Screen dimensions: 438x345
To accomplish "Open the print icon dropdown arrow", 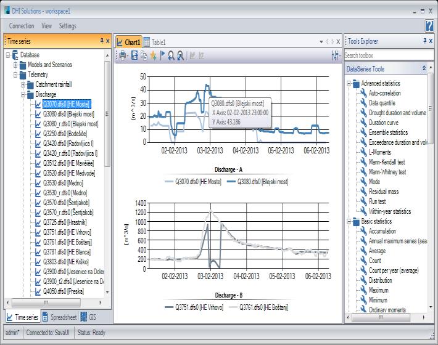I will 127,56.
